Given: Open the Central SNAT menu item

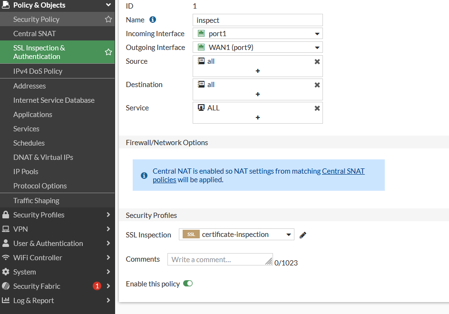Looking at the screenshot, I should (x=35, y=34).
